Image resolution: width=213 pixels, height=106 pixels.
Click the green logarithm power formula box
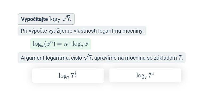60,44
